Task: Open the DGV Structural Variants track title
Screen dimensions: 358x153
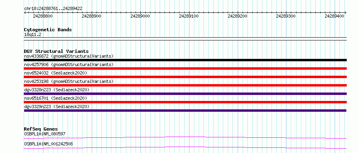Action: coord(56,51)
